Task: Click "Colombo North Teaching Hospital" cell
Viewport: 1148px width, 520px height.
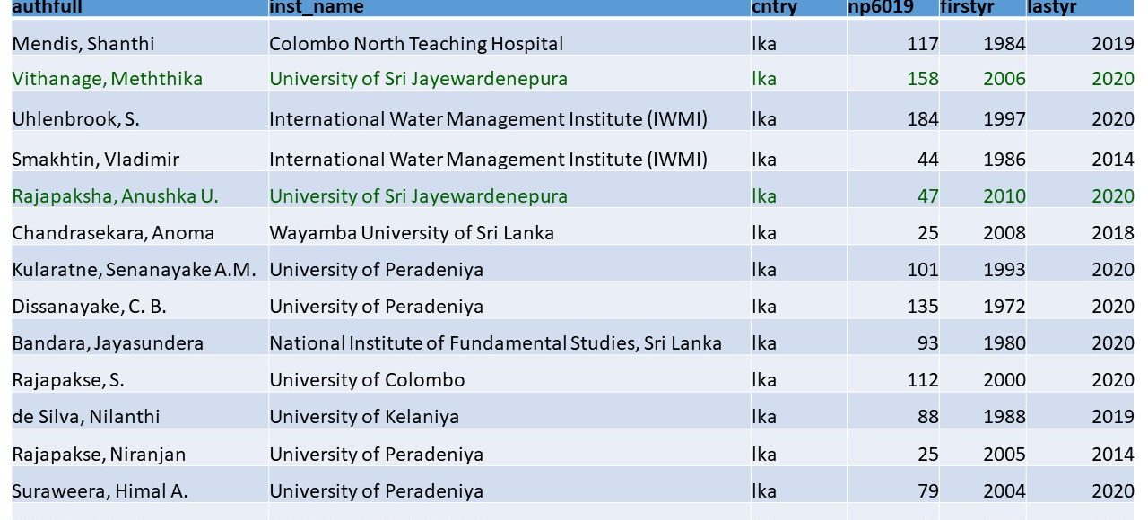Action: [x=416, y=43]
